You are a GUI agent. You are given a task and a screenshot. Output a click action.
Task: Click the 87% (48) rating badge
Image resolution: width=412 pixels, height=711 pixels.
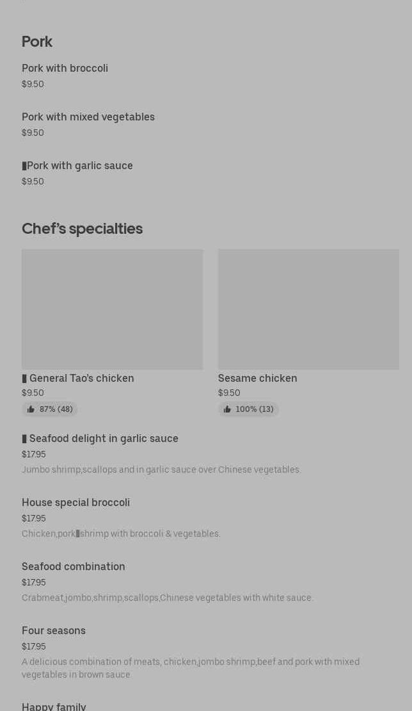pos(50,409)
